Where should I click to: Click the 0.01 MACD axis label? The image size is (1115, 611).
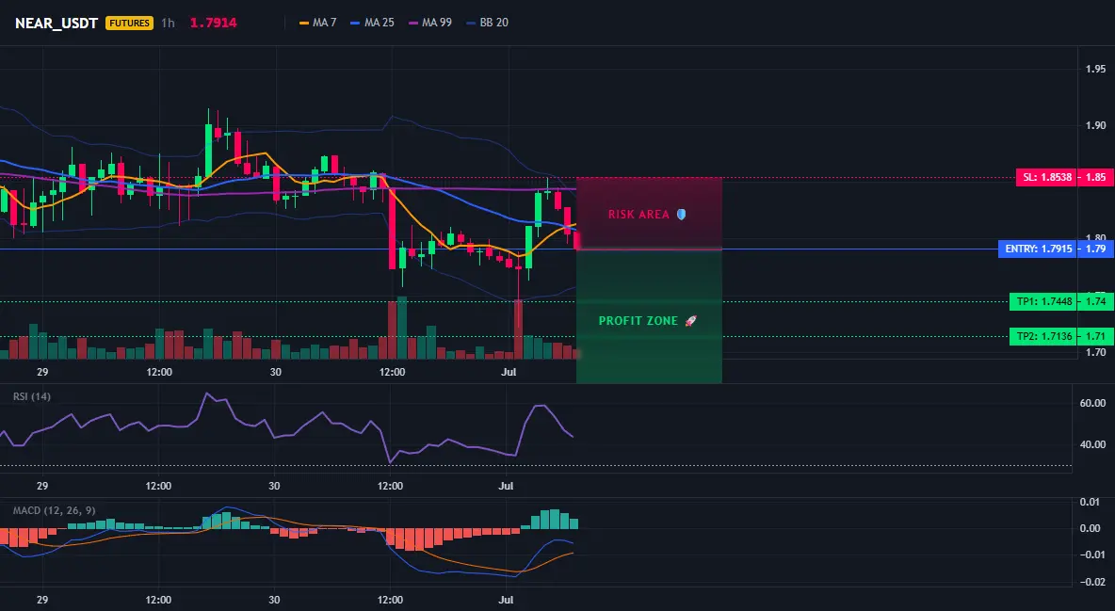tap(1091, 502)
